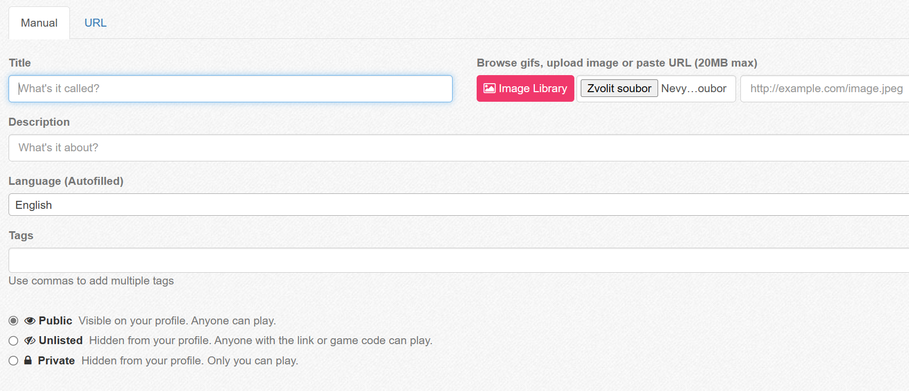Click the padlock icon beside Private
This screenshot has width=909, height=391.
point(28,361)
